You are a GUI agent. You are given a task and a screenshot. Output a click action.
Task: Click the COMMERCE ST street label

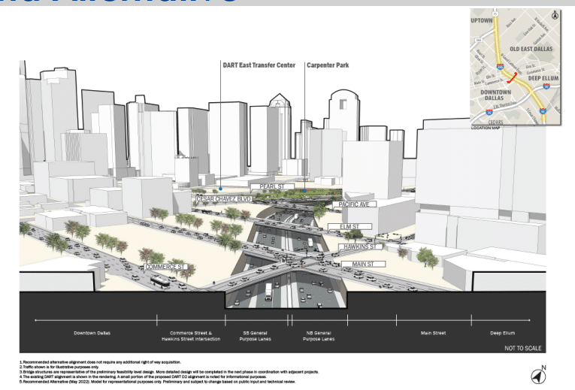(165, 267)
